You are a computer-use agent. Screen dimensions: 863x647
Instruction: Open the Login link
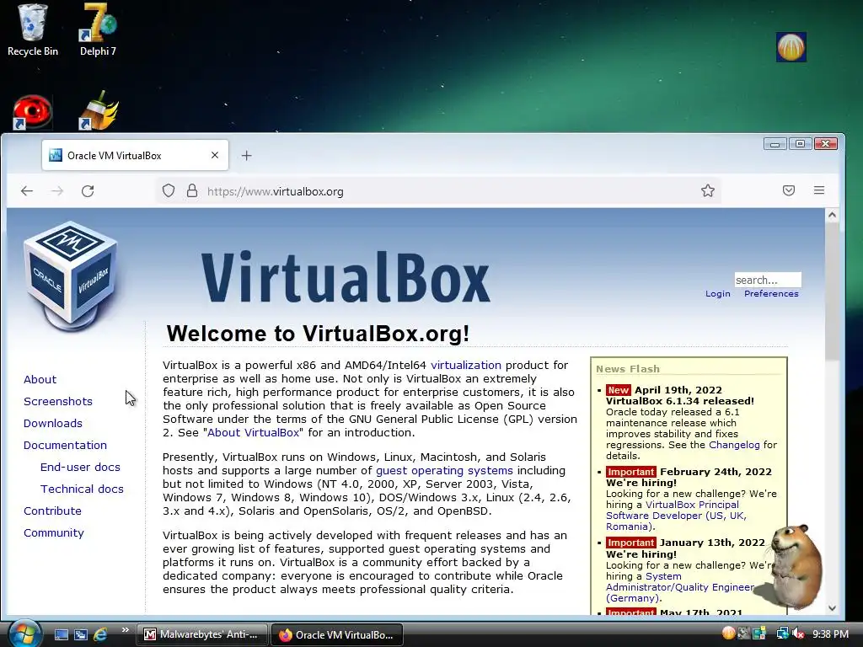point(718,294)
